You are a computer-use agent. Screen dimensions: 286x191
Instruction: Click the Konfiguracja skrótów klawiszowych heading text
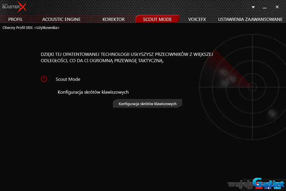pyautogui.click(x=93, y=92)
